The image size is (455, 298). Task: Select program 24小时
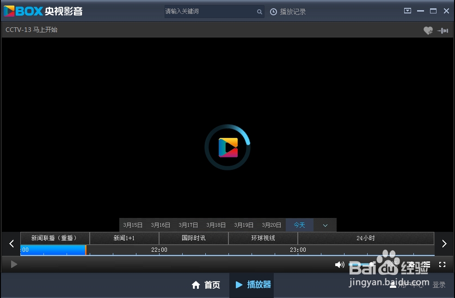pyautogui.click(x=366, y=238)
